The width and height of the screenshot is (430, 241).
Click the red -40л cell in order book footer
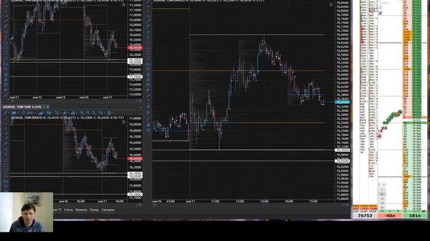(390, 216)
